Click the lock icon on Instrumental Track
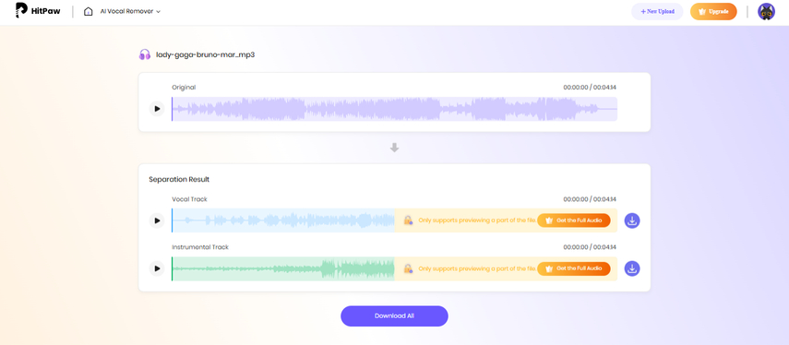The image size is (789, 345). click(x=408, y=268)
